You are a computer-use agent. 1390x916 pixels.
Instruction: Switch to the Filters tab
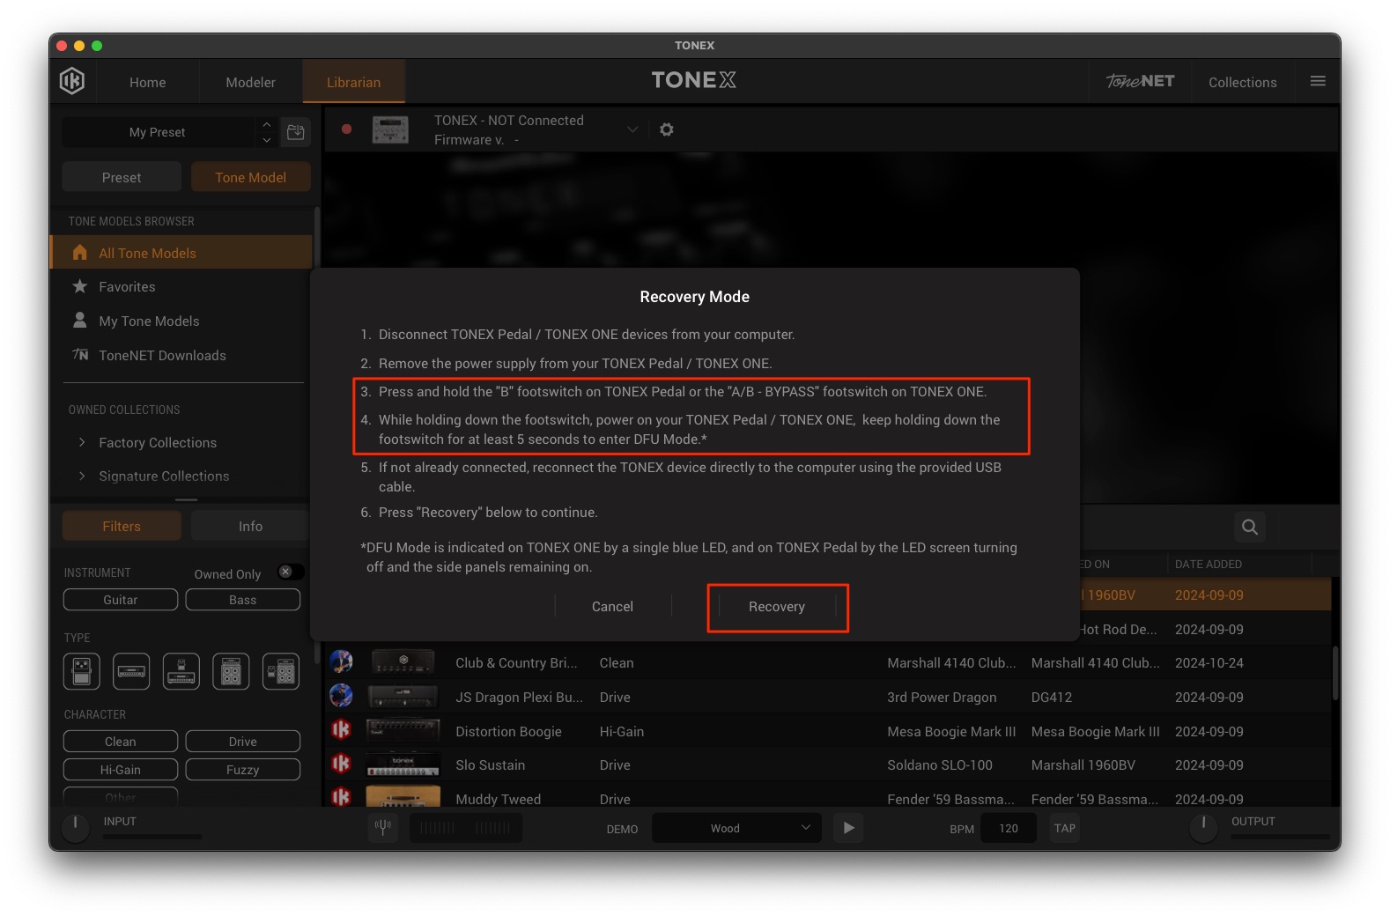tap(122, 526)
